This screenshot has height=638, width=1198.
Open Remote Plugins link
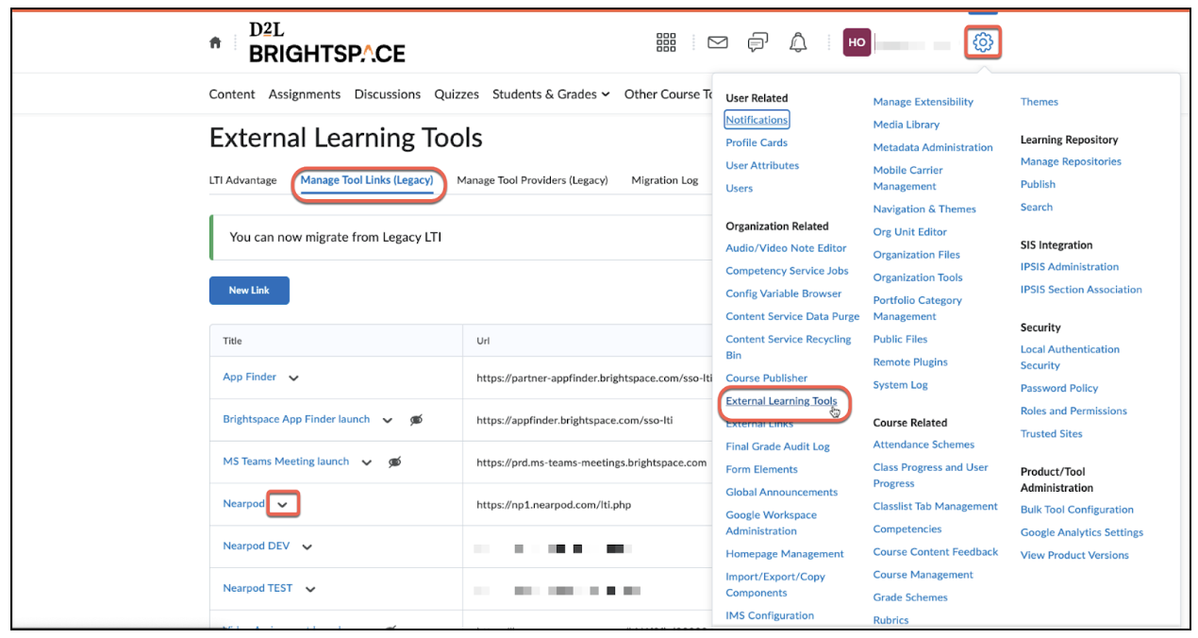click(910, 362)
